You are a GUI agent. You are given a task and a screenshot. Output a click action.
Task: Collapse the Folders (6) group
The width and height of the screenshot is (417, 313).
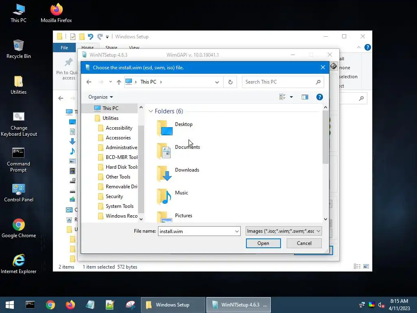[151, 111]
